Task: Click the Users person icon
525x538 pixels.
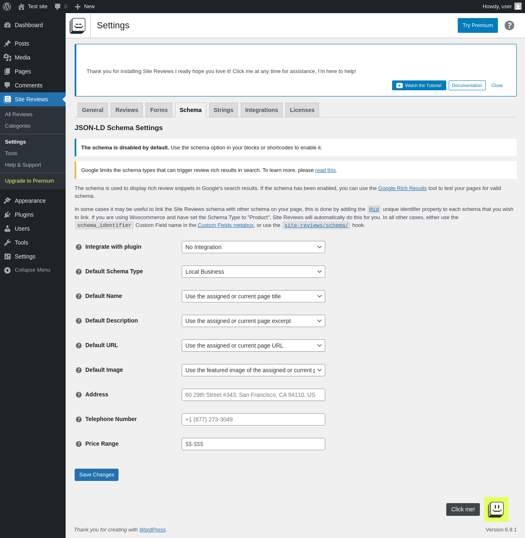Action: [7, 229]
